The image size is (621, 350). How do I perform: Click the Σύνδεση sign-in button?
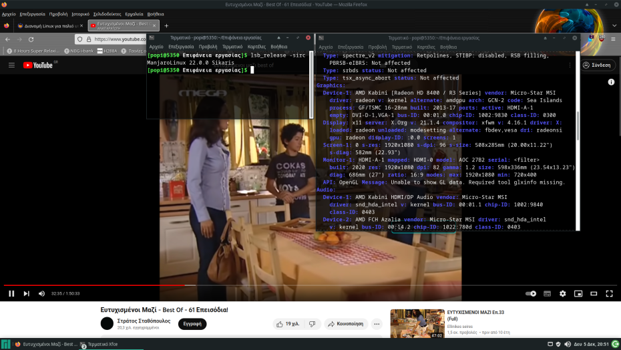point(596,65)
